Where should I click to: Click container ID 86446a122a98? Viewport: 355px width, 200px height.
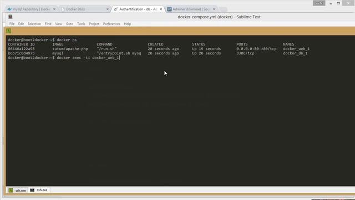coord(21,49)
